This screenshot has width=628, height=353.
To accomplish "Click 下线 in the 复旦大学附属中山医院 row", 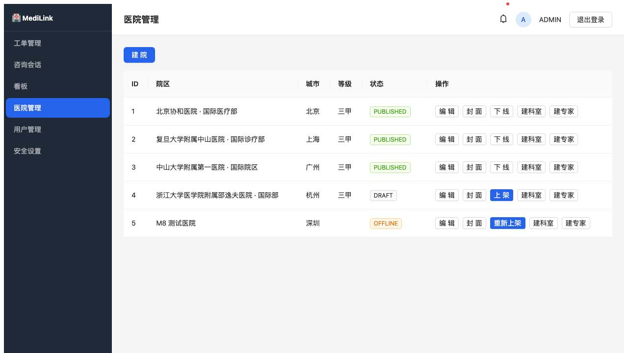I will [x=501, y=139].
